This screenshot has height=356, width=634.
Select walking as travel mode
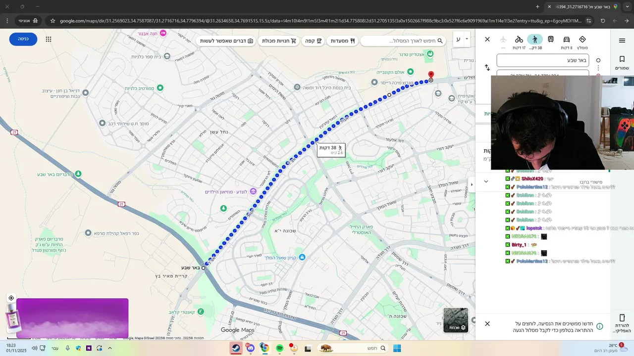[535, 40]
